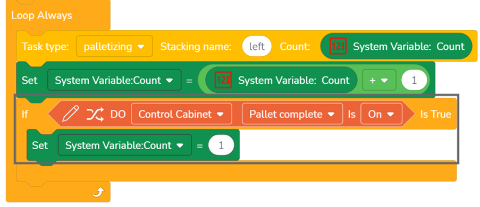Click the Stacking name field showing left

coord(257,47)
